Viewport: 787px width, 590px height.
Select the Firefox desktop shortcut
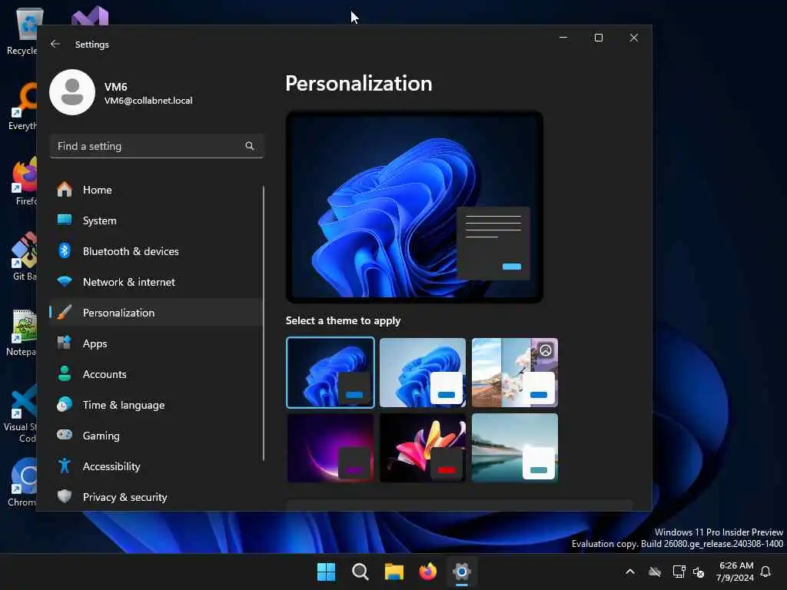click(x=23, y=181)
